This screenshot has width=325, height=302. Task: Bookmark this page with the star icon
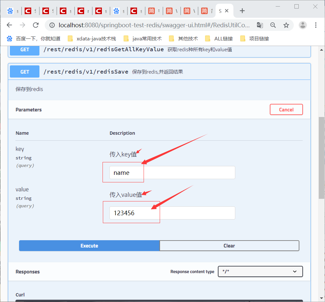(x=286, y=25)
